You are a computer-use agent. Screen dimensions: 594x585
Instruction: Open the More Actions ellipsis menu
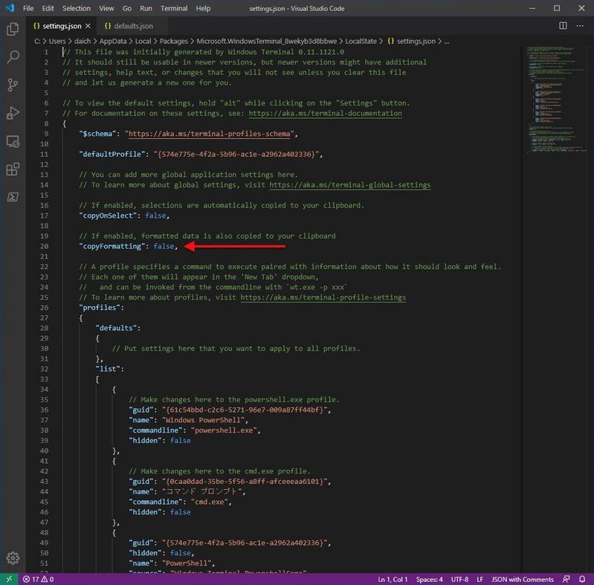(580, 26)
